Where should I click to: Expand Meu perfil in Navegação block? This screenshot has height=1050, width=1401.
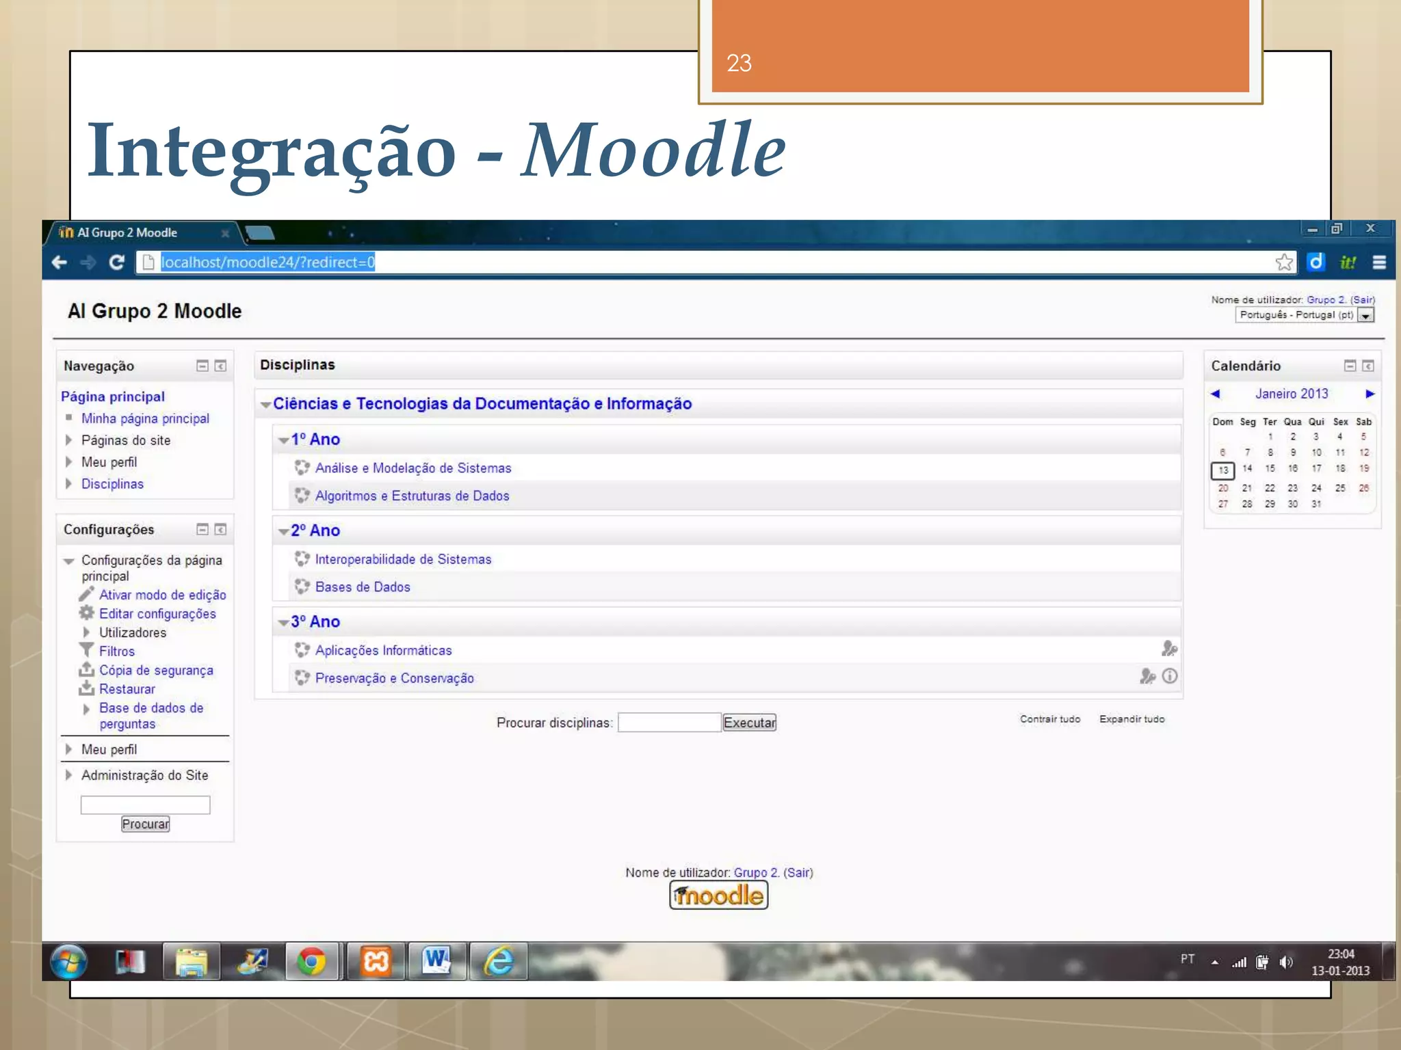(68, 462)
